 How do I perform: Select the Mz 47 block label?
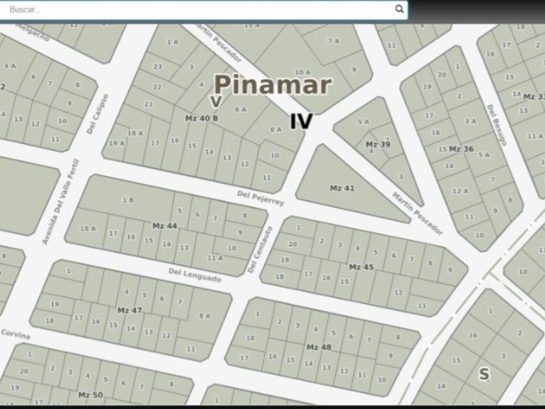tap(129, 310)
